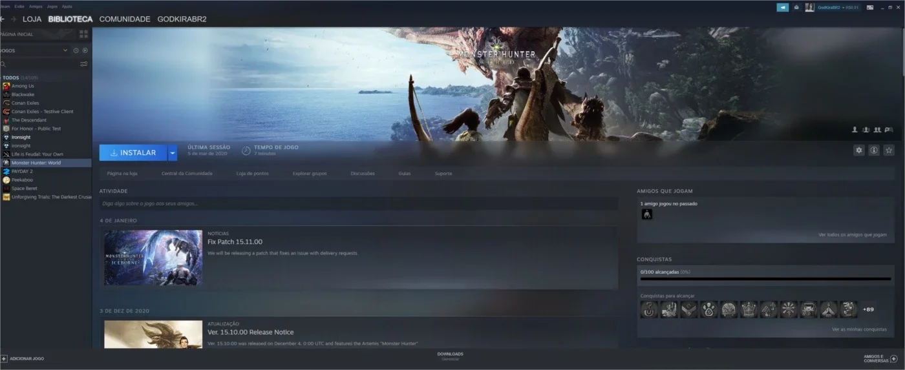Open the horseshoe magnet achievement icon
The height and width of the screenshot is (370, 905).
[x=649, y=310]
